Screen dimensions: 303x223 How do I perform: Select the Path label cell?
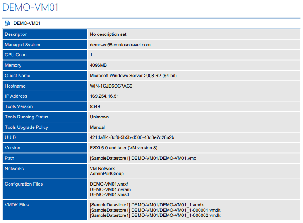45,158
